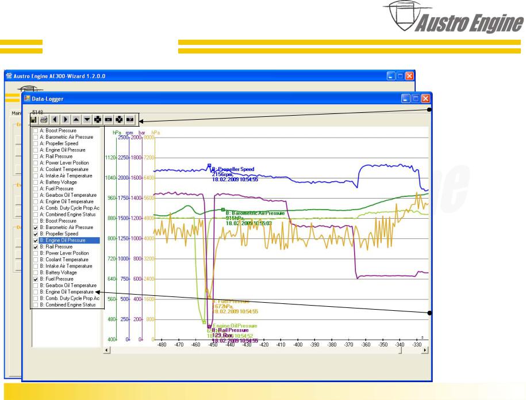Minimize the Data-Logger window
The width and height of the screenshot is (526, 400).
pos(406,98)
